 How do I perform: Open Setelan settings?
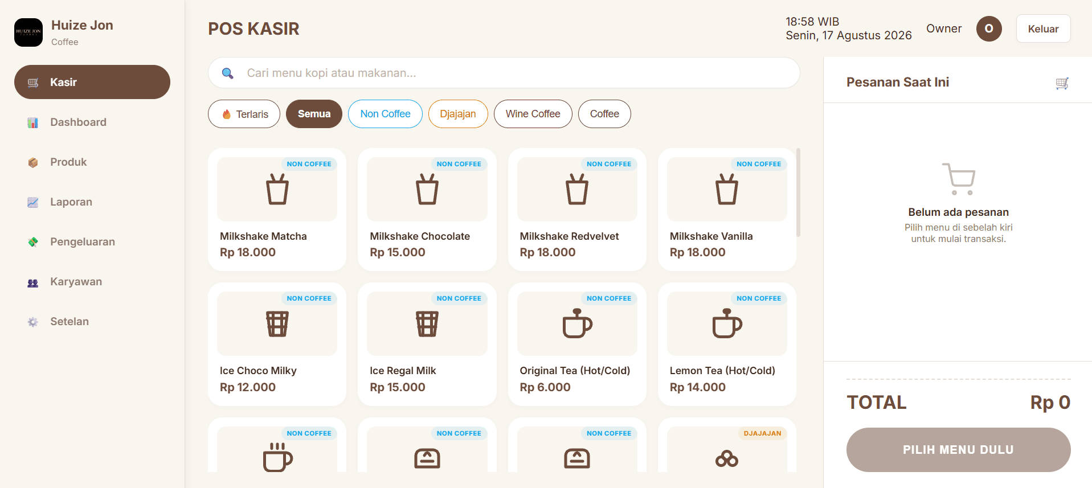92,321
